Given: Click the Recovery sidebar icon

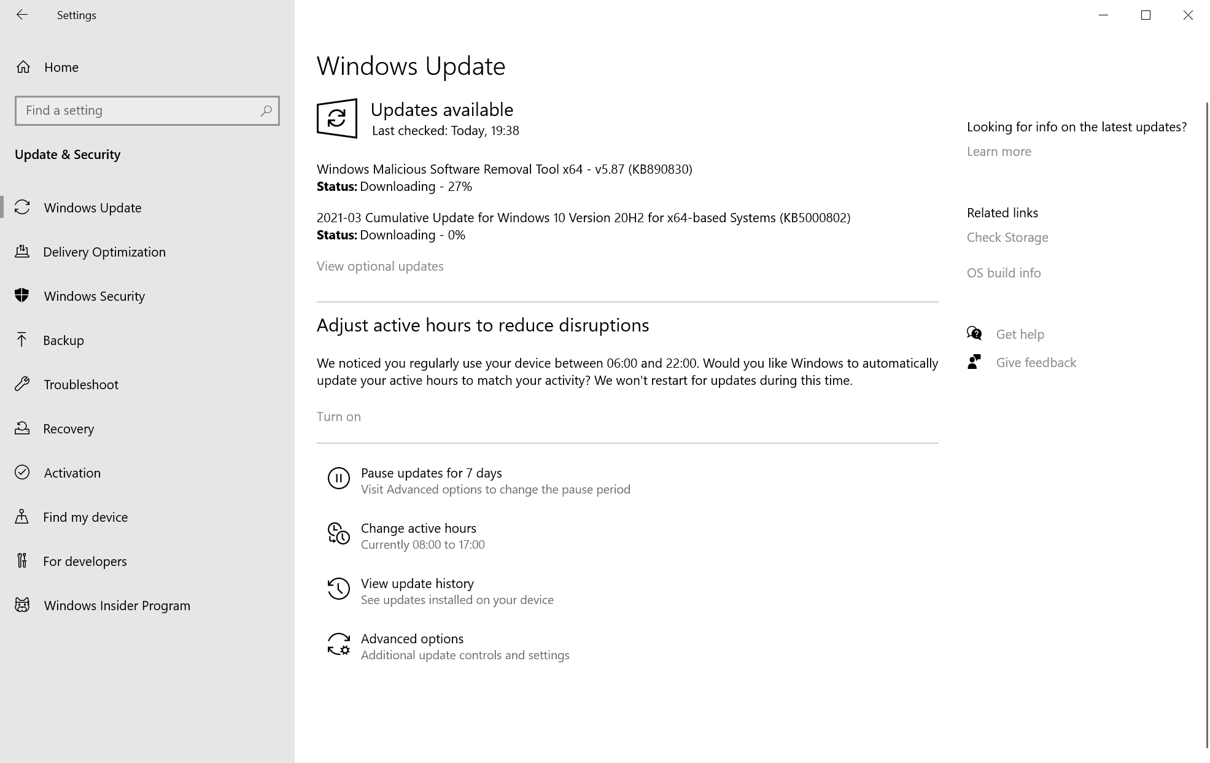Looking at the screenshot, I should click(23, 428).
